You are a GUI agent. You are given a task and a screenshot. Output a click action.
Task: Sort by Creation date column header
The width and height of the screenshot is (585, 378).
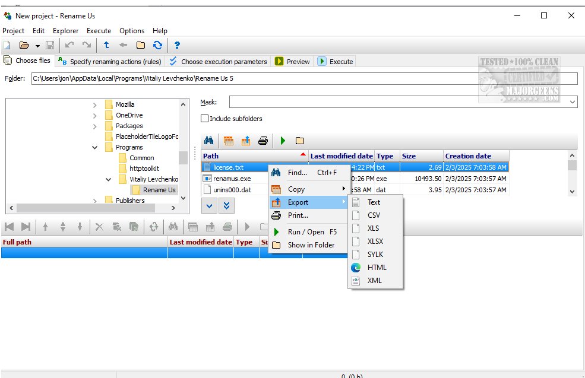point(476,156)
